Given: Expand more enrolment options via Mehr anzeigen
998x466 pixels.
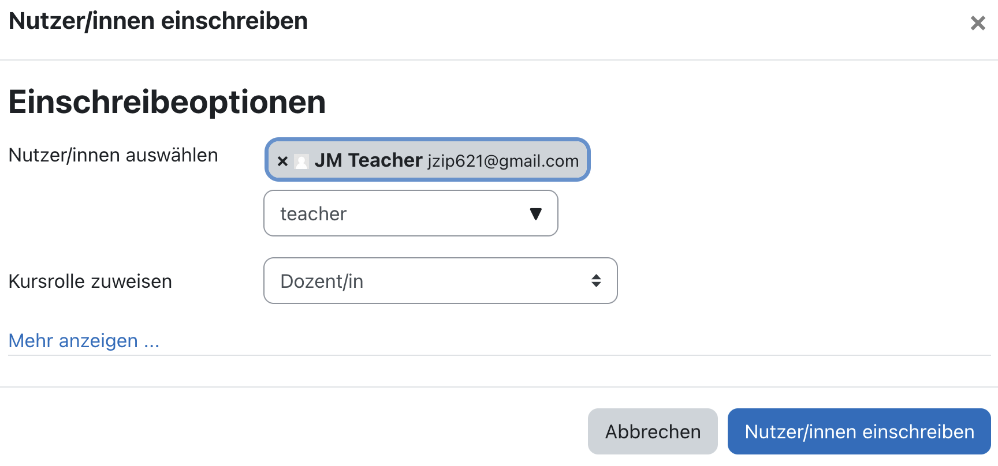Looking at the screenshot, I should (84, 341).
